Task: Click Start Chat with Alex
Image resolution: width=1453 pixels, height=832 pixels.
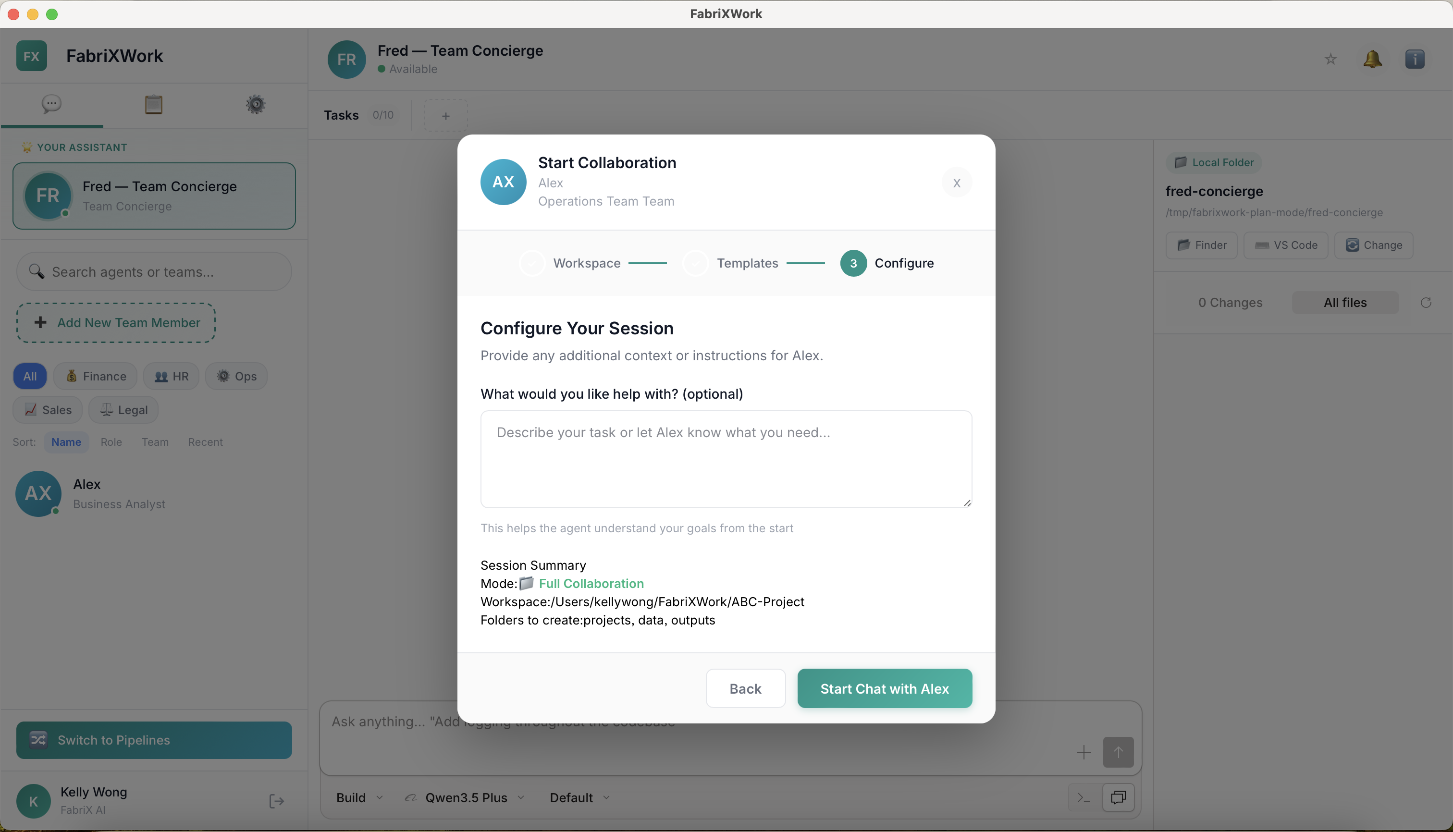Action: pyautogui.click(x=884, y=688)
